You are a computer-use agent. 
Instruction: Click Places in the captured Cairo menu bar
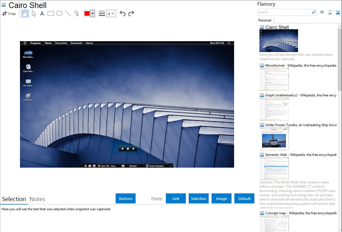click(48, 43)
